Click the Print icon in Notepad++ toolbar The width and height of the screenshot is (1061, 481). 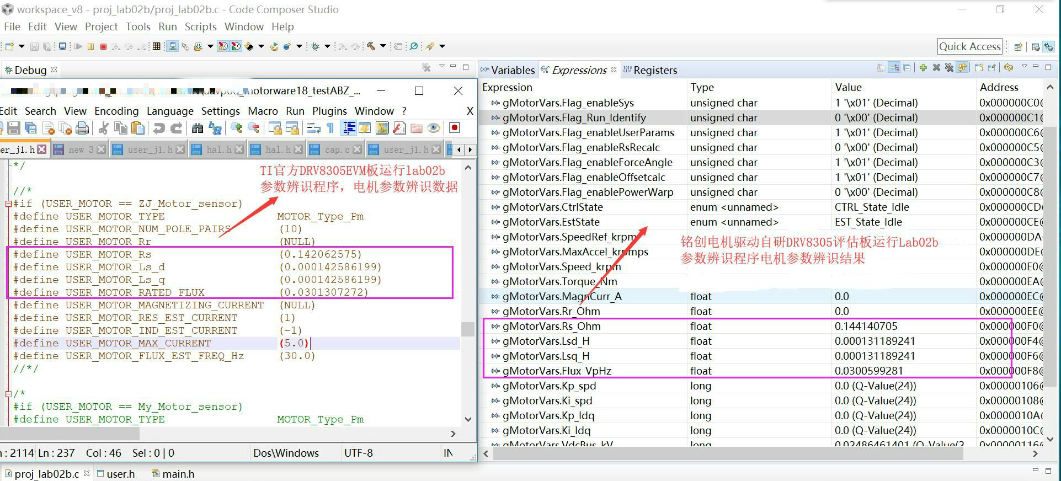[x=82, y=128]
